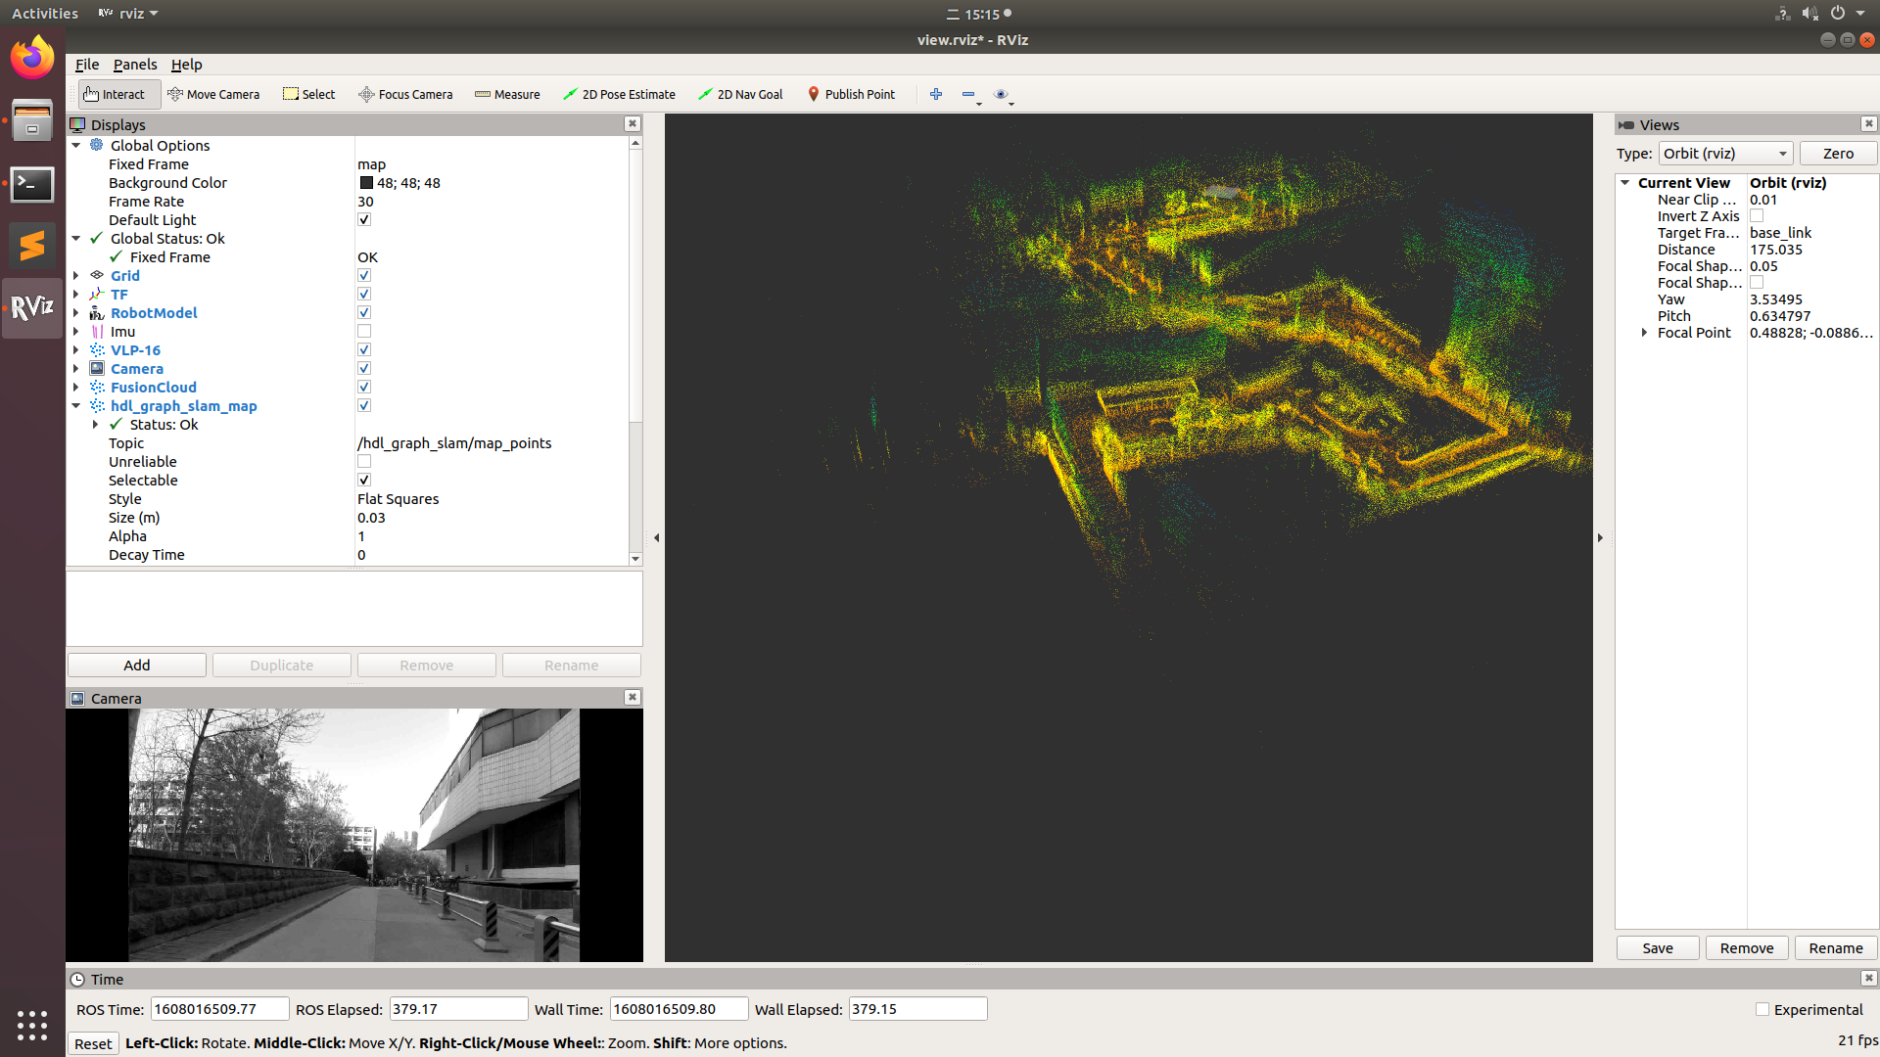The width and height of the screenshot is (1880, 1057).
Task: Uncheck the RobotModel display
Action: click(x=364, y=312)
